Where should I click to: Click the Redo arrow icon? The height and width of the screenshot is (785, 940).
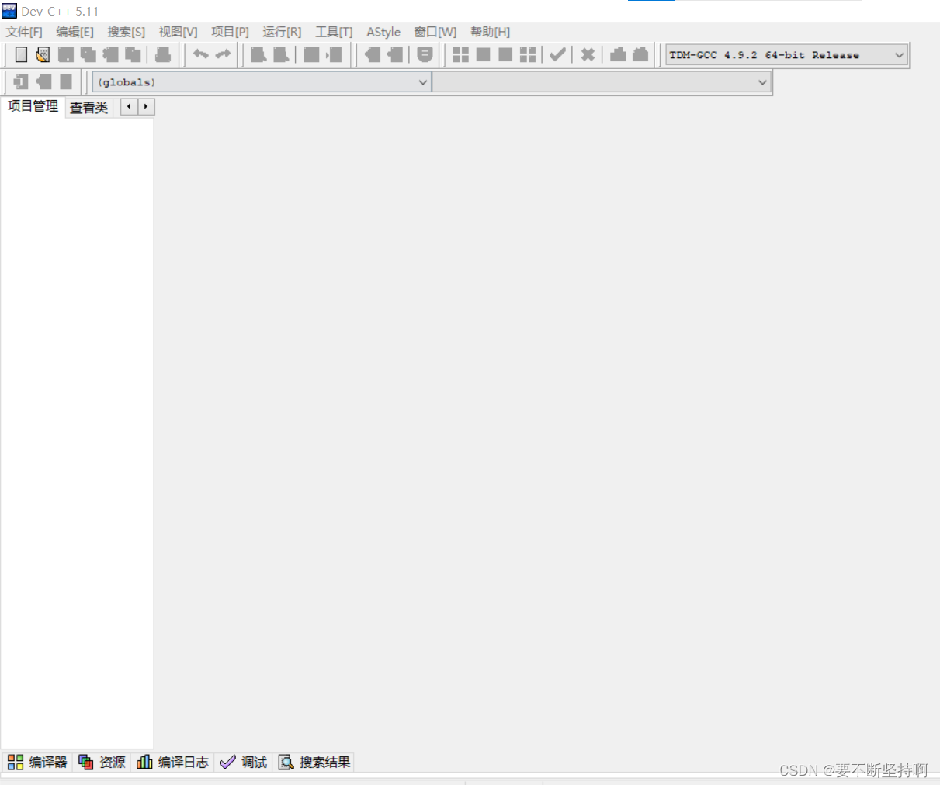pyautogui.click(x=223, y=54)
